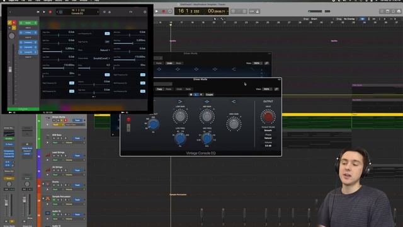Click Undo in Vintage Console EQ header

[x=179, y=89]
